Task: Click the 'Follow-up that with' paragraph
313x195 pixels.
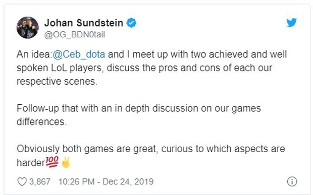Action: coord(139,115)
